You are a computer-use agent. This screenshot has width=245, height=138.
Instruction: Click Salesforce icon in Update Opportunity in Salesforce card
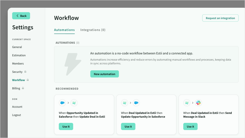136,103
